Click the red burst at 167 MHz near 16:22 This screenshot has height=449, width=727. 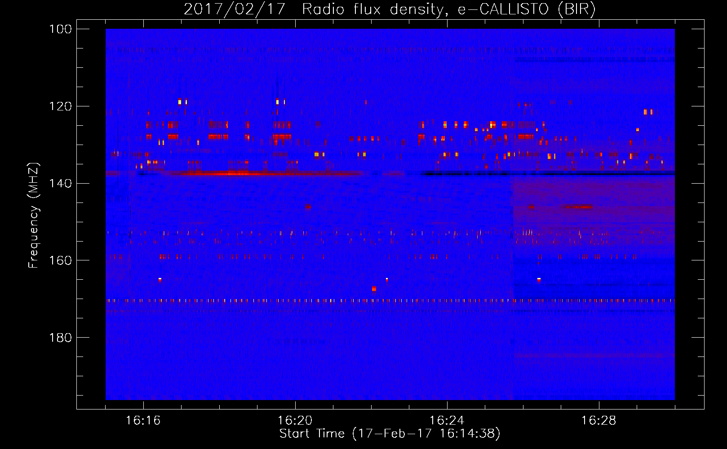tap(374, 289)
